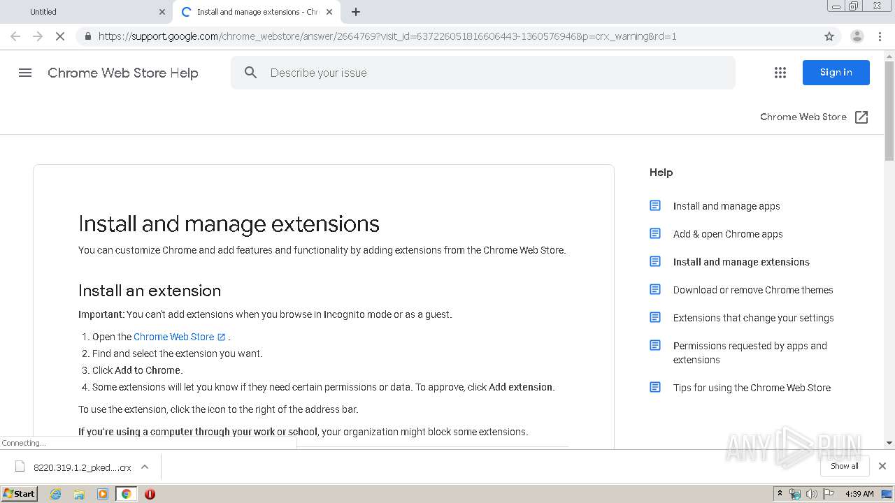Open Windows Media Player from the taskbar
Viewport: 895px width, 503px height.
click(x=102, y=494)
